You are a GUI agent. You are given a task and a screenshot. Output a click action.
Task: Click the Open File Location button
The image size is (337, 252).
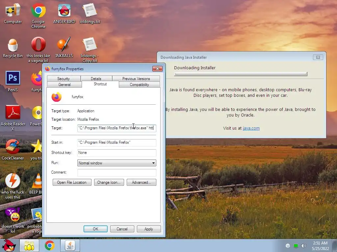point(72,182)
